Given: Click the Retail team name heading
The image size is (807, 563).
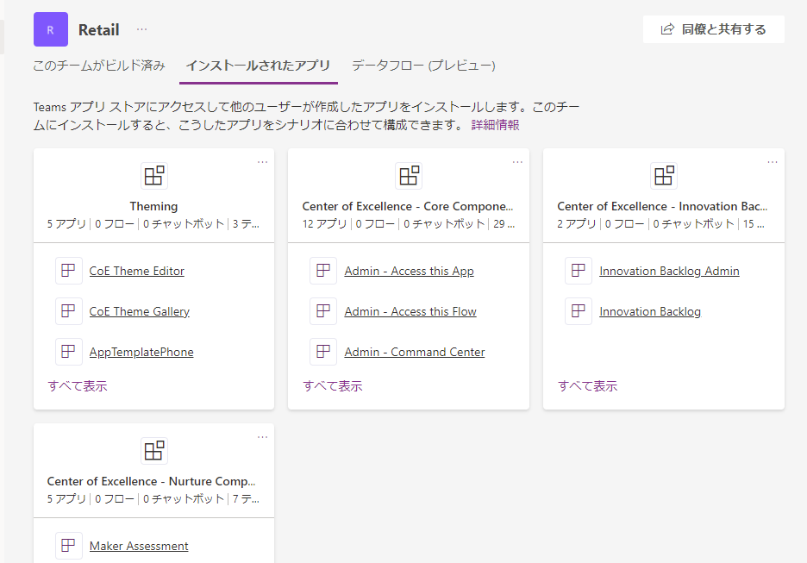Looking at the screenshot, I should [x=99, y=30].
